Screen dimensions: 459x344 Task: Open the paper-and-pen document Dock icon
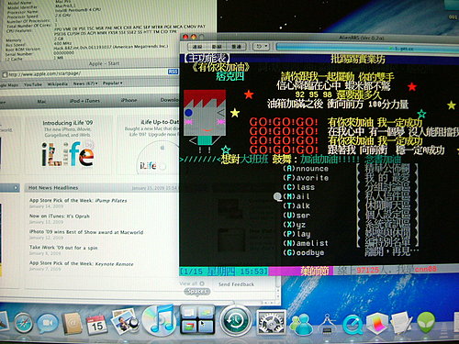(x=401, y=324)
